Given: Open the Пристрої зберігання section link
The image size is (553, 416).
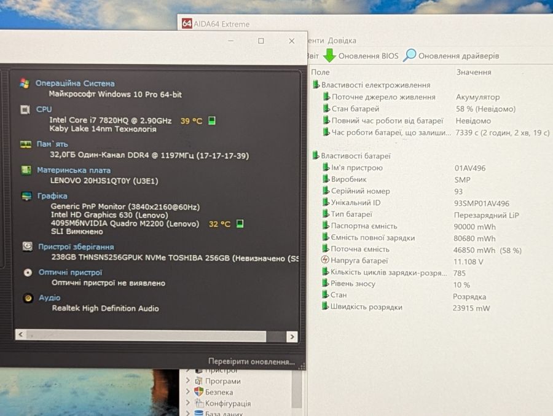Looking at the screenshot, I should tap(76, 246).
